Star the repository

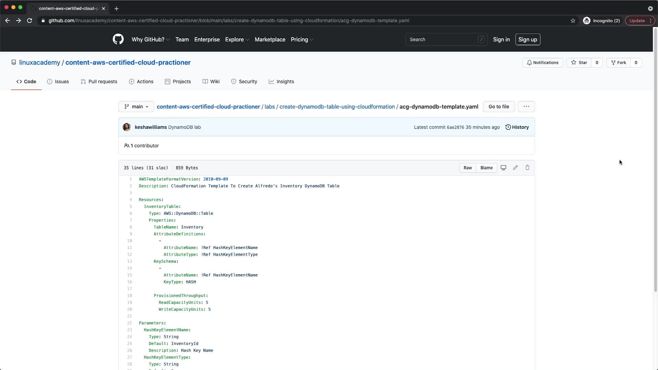point(579,63)
